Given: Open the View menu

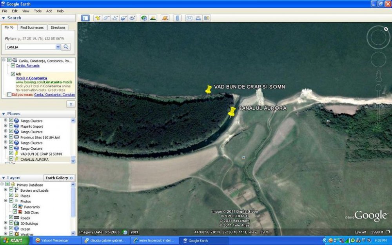Looking at the screenshot, I should click(26, 11).
